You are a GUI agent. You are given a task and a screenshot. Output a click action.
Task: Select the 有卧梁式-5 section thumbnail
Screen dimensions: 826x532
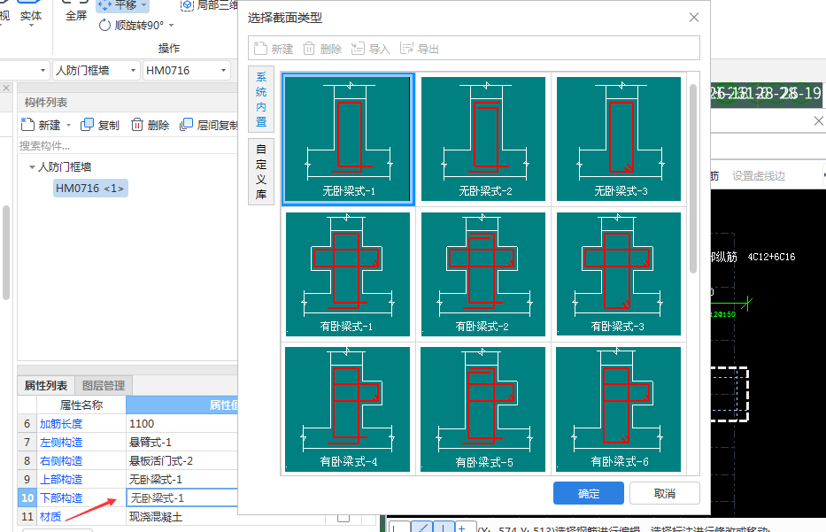pos(483,409)
